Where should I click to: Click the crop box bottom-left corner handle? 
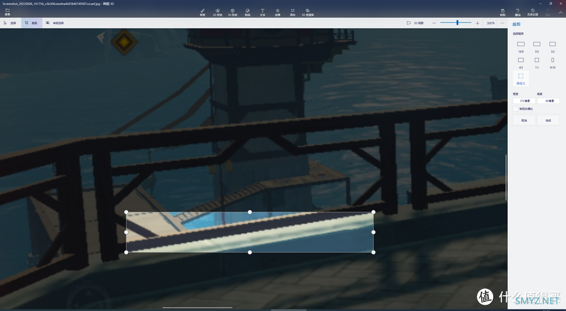click(126, 252)
